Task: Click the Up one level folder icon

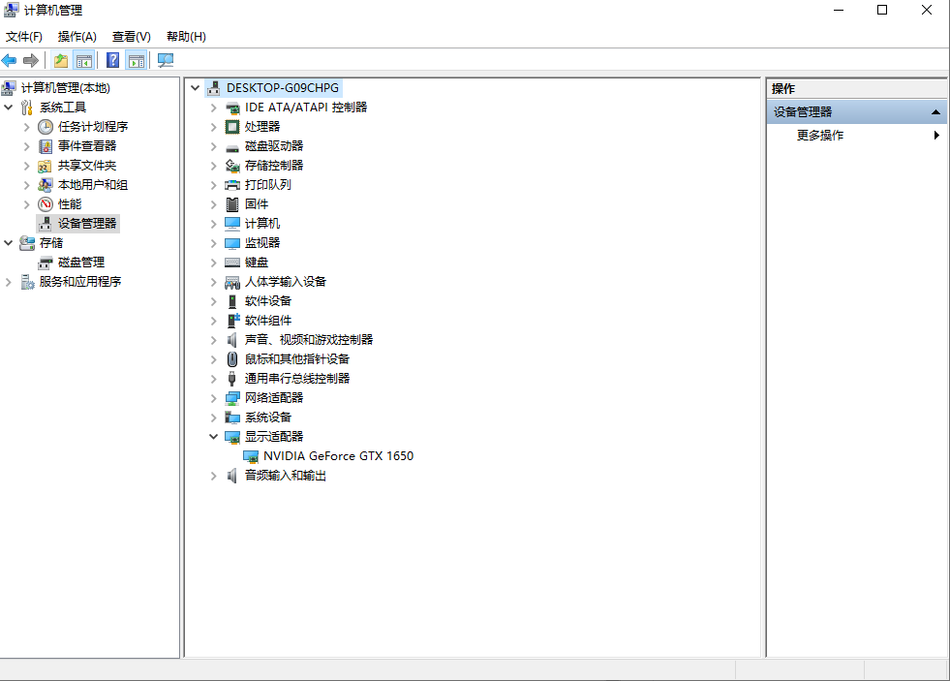Action: (x=61, y=61)
